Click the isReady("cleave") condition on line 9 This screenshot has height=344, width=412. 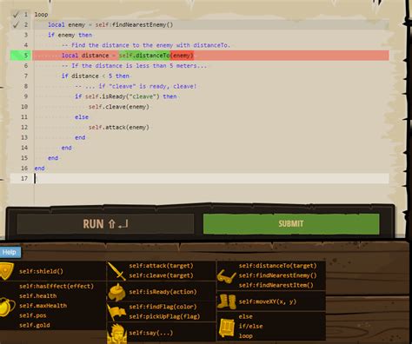pyautogui.click(x=123, y=96)
